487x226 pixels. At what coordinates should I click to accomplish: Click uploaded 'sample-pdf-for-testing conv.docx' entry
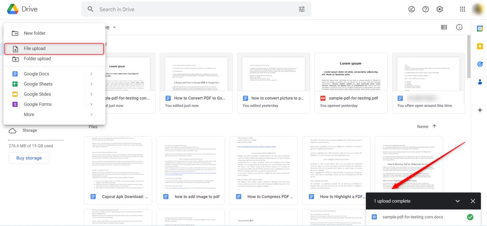(424, 217)
